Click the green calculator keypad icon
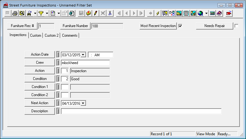This screenshot has height=139, width=246. point(212,13)
